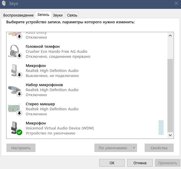Click the Применить button

[168, 163]
